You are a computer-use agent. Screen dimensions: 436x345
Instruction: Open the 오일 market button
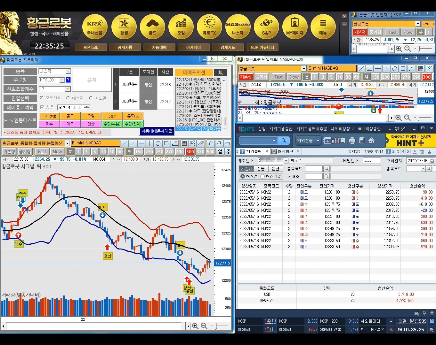(181, 27)
